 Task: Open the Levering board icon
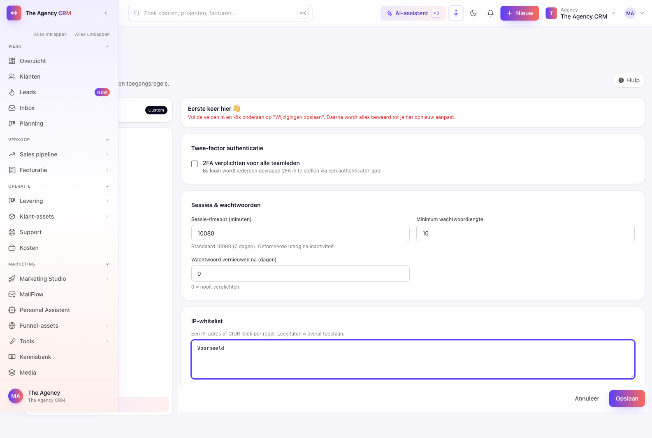click(12, 201)
